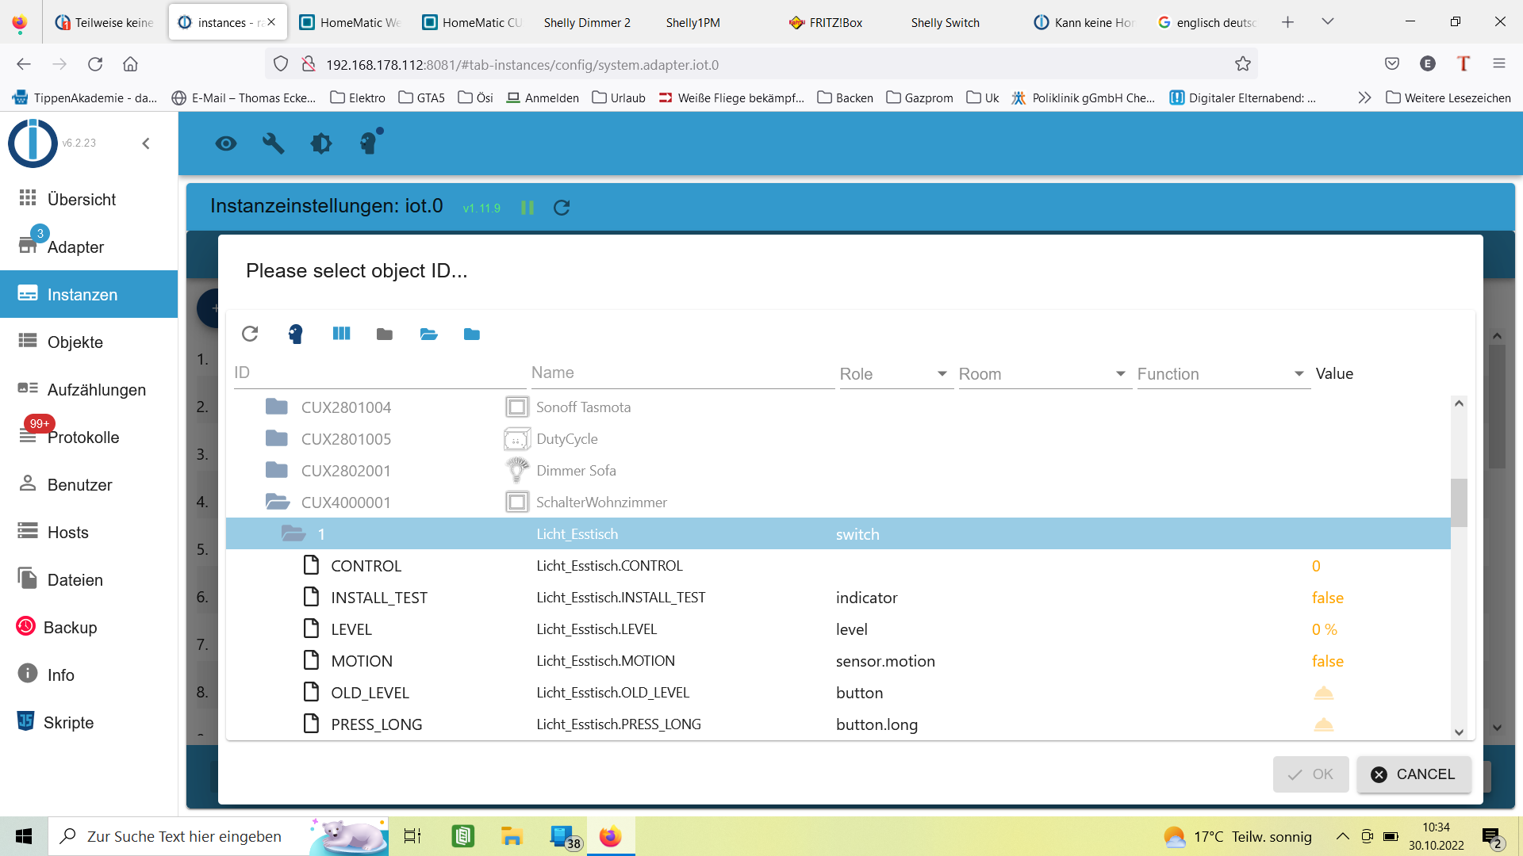Click the open-folder expand icon in toolbar
This screenshot has height=856, width=1523.
point(428,334)
